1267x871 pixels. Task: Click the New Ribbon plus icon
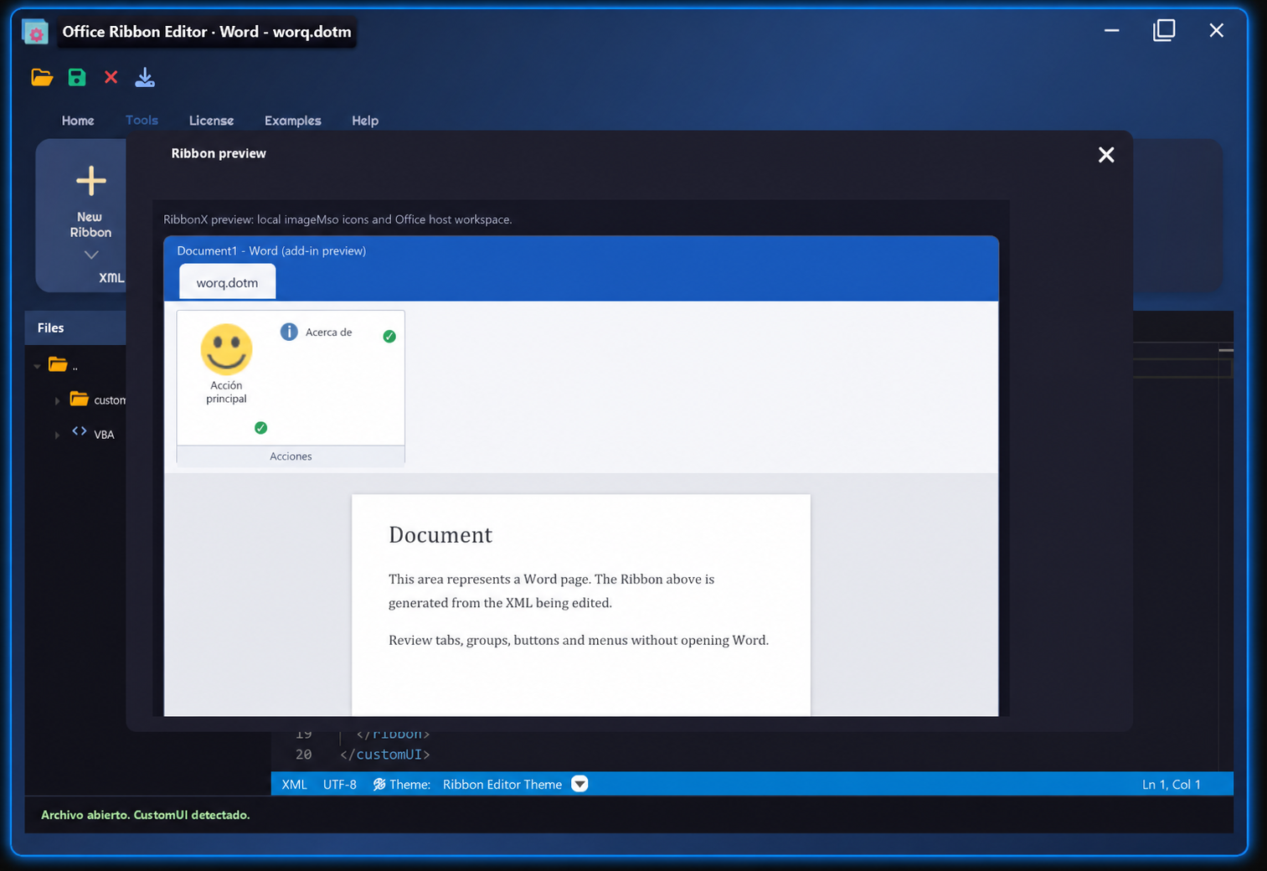pos(90,181)
